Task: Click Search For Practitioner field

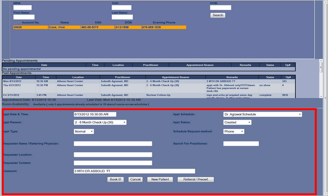Action: tap(241, 144)
